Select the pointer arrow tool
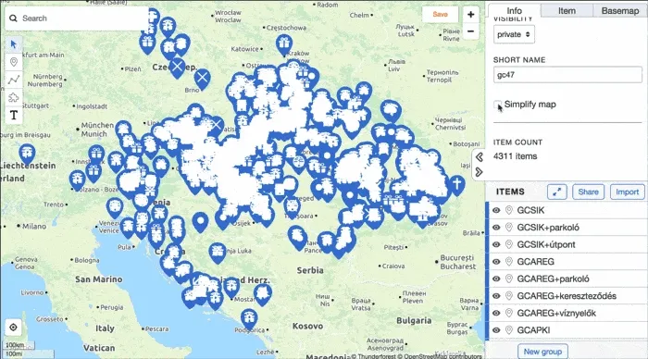This screenshot has width=648, height=359. click(14, 44)
